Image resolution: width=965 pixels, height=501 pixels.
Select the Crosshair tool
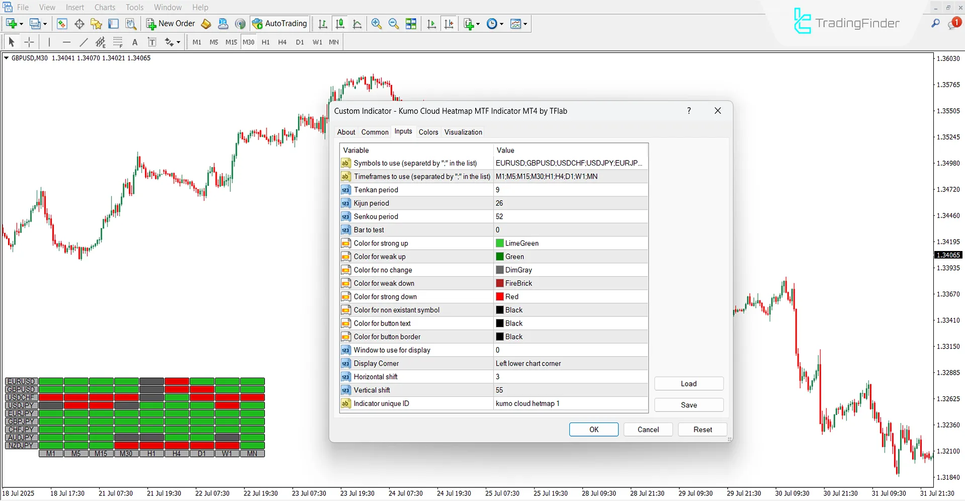pyautogui.click(x=29, y=42)
